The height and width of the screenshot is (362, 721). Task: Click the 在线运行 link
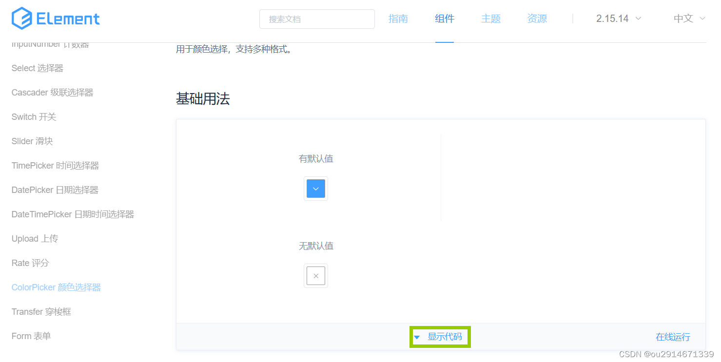673,337
